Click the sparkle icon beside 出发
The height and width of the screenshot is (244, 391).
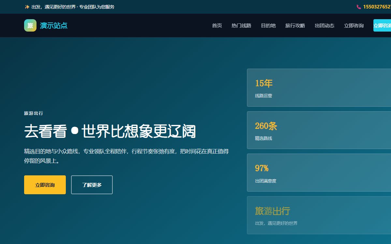click(x=27, y=7)
